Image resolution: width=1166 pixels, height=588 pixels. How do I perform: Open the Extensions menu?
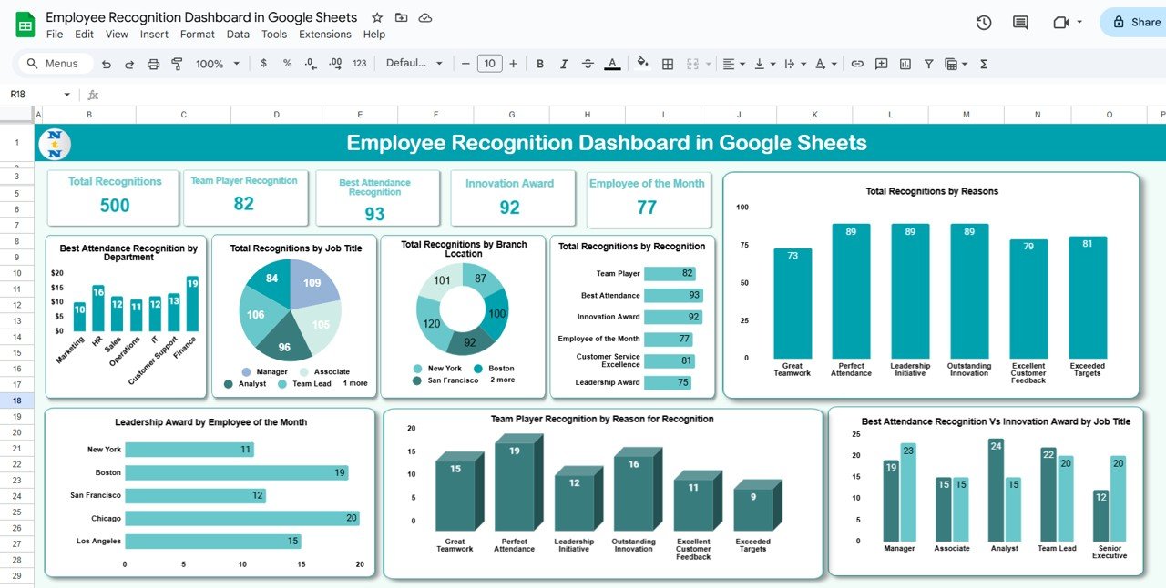pyautogui.click(x=324, y=35)
